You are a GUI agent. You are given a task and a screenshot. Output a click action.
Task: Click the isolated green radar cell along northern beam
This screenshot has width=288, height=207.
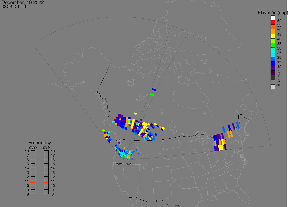pyautogui.click(x=152, y=94)
